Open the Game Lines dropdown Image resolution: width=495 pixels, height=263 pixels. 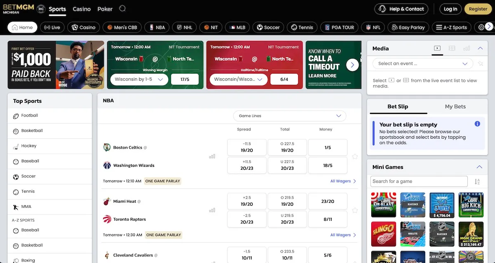(290, 116)
